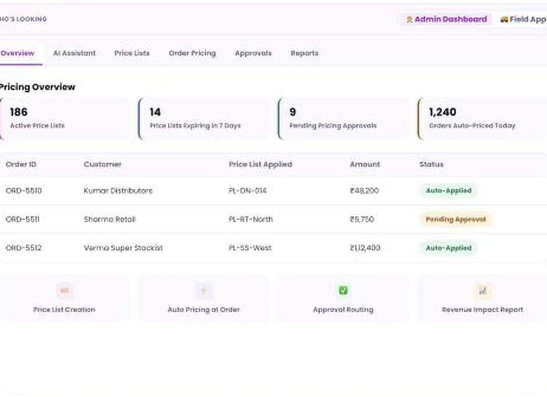Click the ₹48,200 amount cell

(x=364, y=191)
